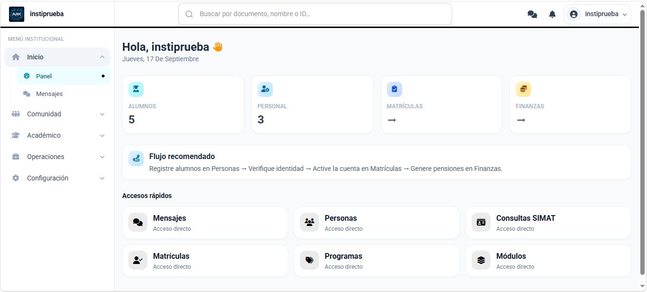
Task: Open the Configuración menu label
Action: click(x=48, y=178)
